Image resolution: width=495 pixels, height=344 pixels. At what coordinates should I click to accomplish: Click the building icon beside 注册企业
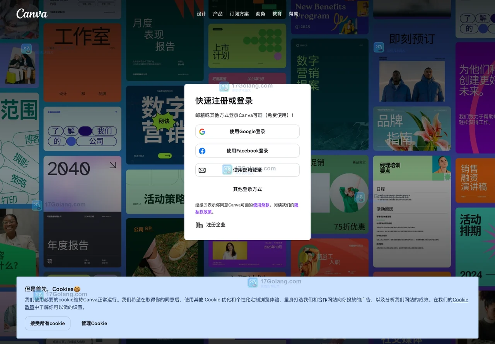click(199, 225)
